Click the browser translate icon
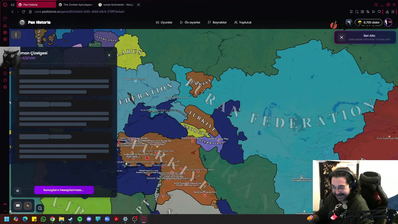This screenshot has height=224, width=398. pos(368,12)
